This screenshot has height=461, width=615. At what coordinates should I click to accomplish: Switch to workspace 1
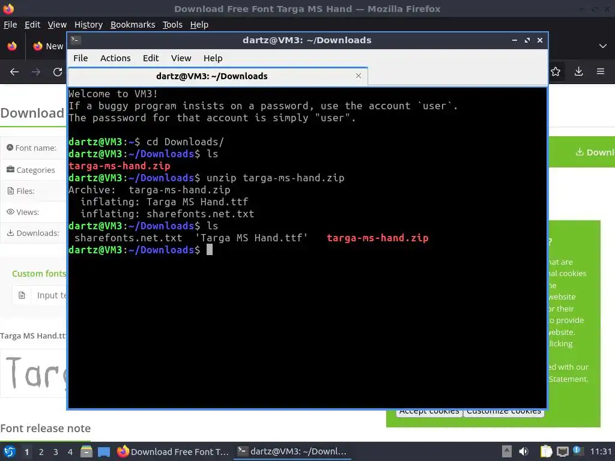26,452
